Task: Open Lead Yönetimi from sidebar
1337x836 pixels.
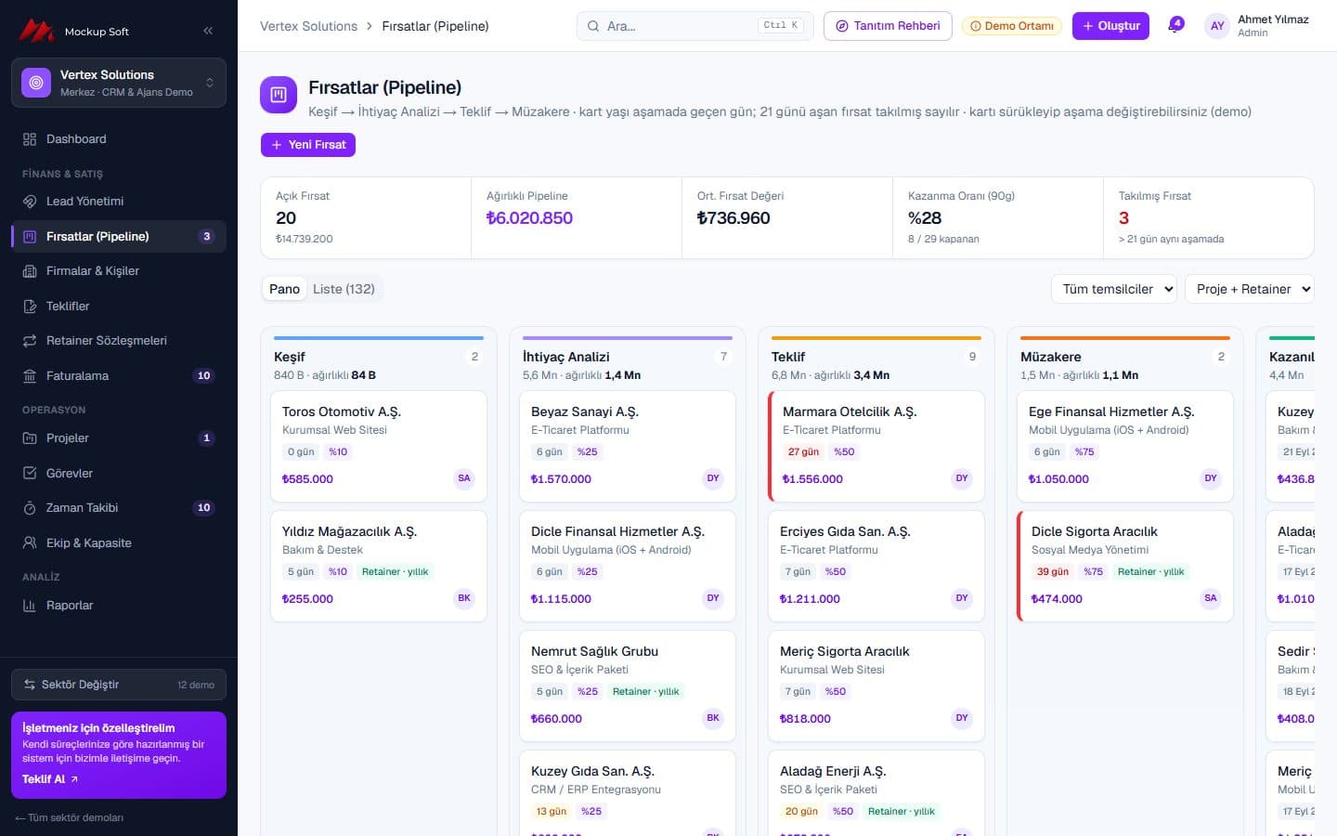Action: pyautogui.click(x=119, y=202)
